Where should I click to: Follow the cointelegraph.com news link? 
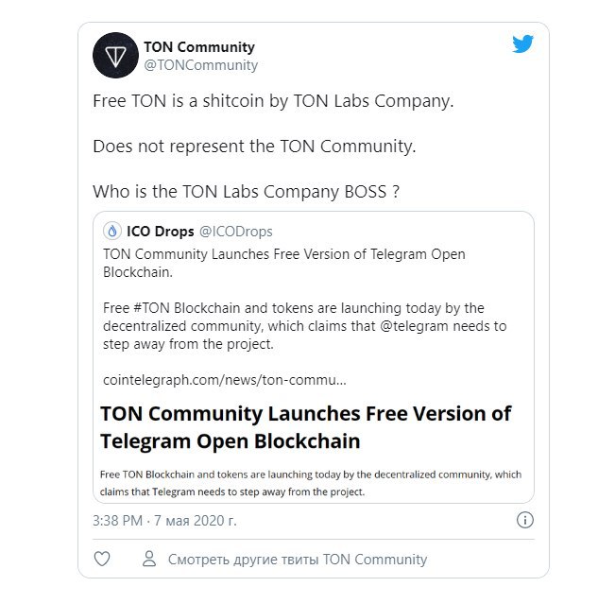coord(225,380)
